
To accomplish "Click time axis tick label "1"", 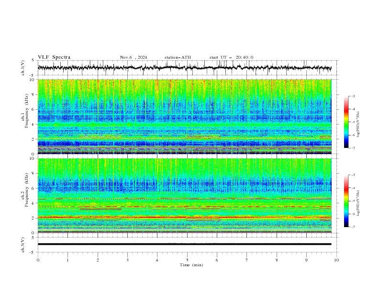I will coord(67,260).
